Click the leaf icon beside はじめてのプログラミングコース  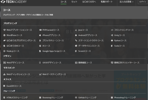click(4, 40)
